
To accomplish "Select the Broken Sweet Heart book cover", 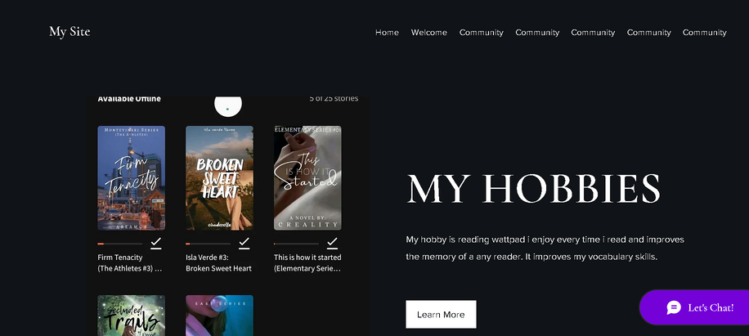I will [219, 177].
